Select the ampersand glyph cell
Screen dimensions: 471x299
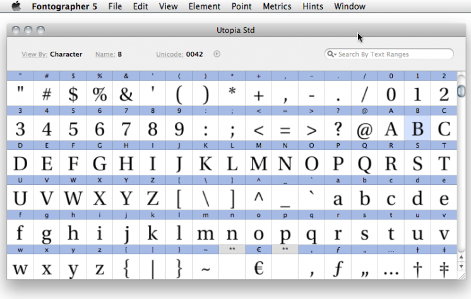126,93
